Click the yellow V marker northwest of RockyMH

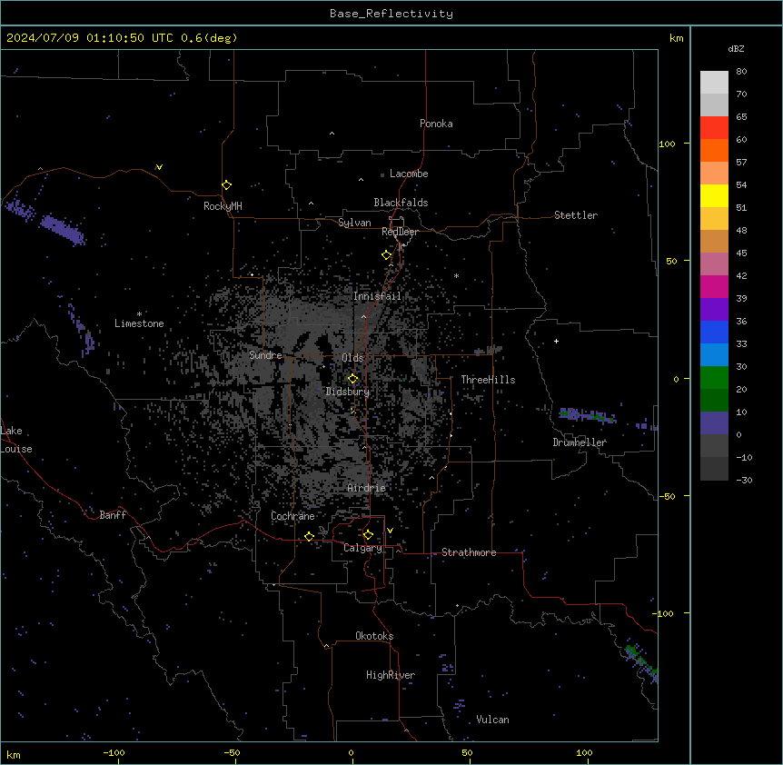[x=159, y=167]
